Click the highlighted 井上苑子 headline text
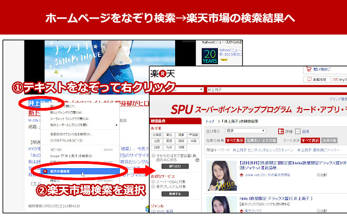347x217 pixels. click(40, 103)
